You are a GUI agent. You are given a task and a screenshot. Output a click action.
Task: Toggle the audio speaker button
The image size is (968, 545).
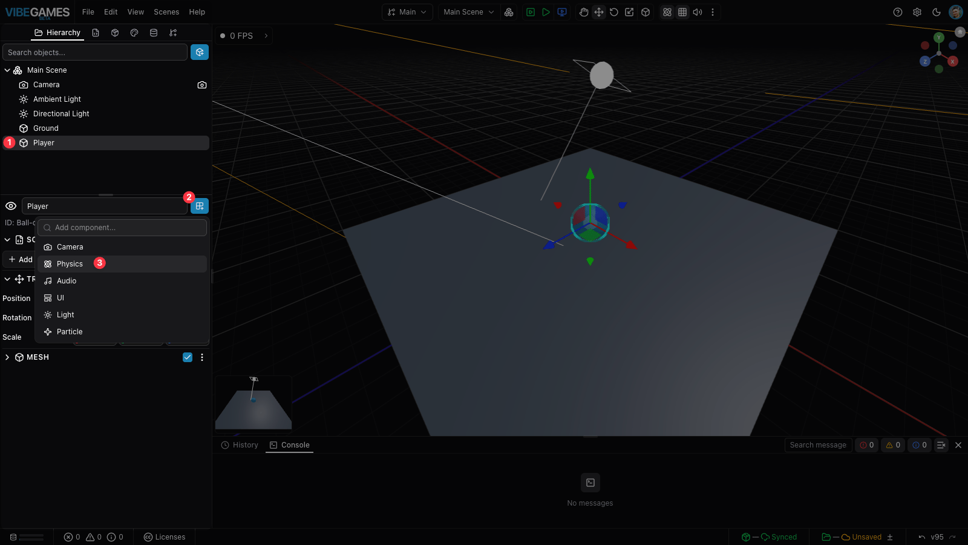pyautogui.click(x=698, y=12)
